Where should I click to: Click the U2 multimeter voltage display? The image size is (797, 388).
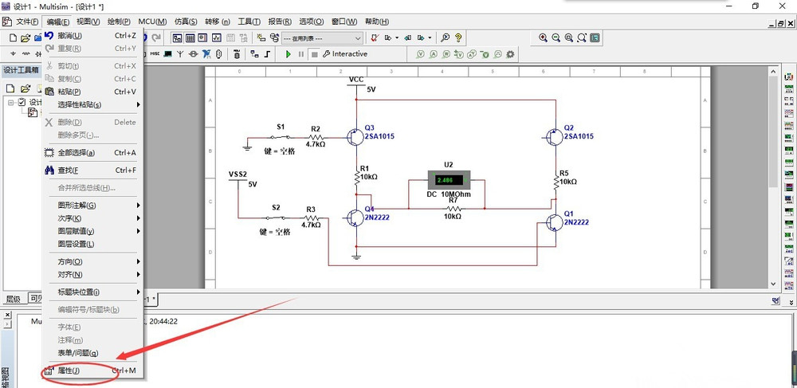[x=450, y=180]
